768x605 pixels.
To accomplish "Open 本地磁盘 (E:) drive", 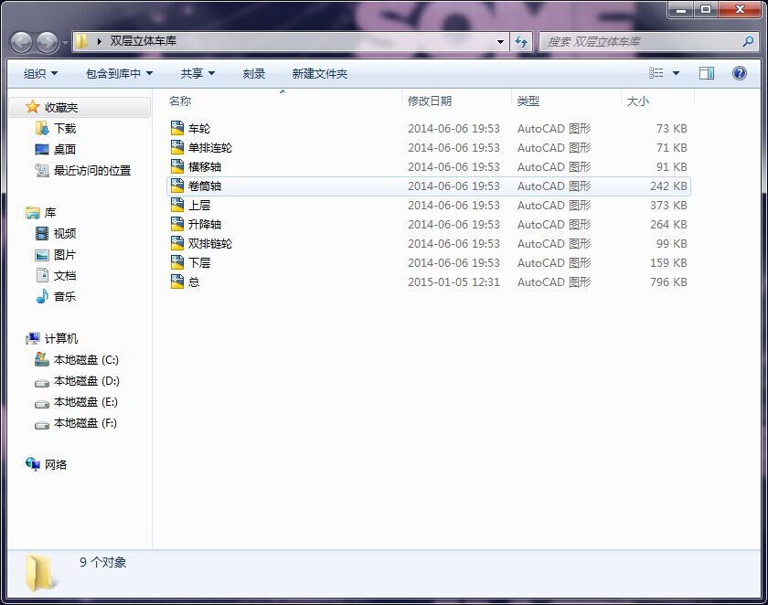I will [77, 402].
